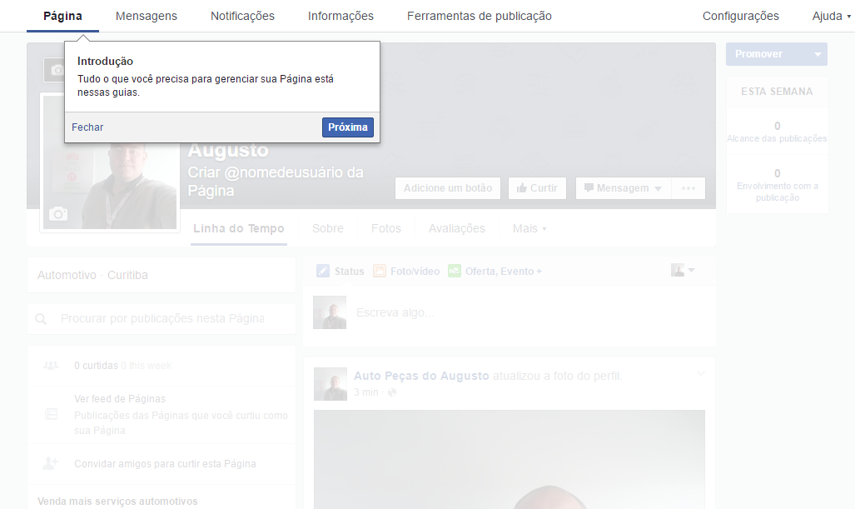Click the Automotivo category link

click(67, 275)
